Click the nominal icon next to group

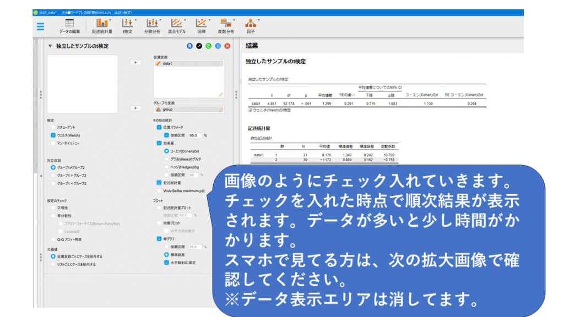(x=158, y=110)
